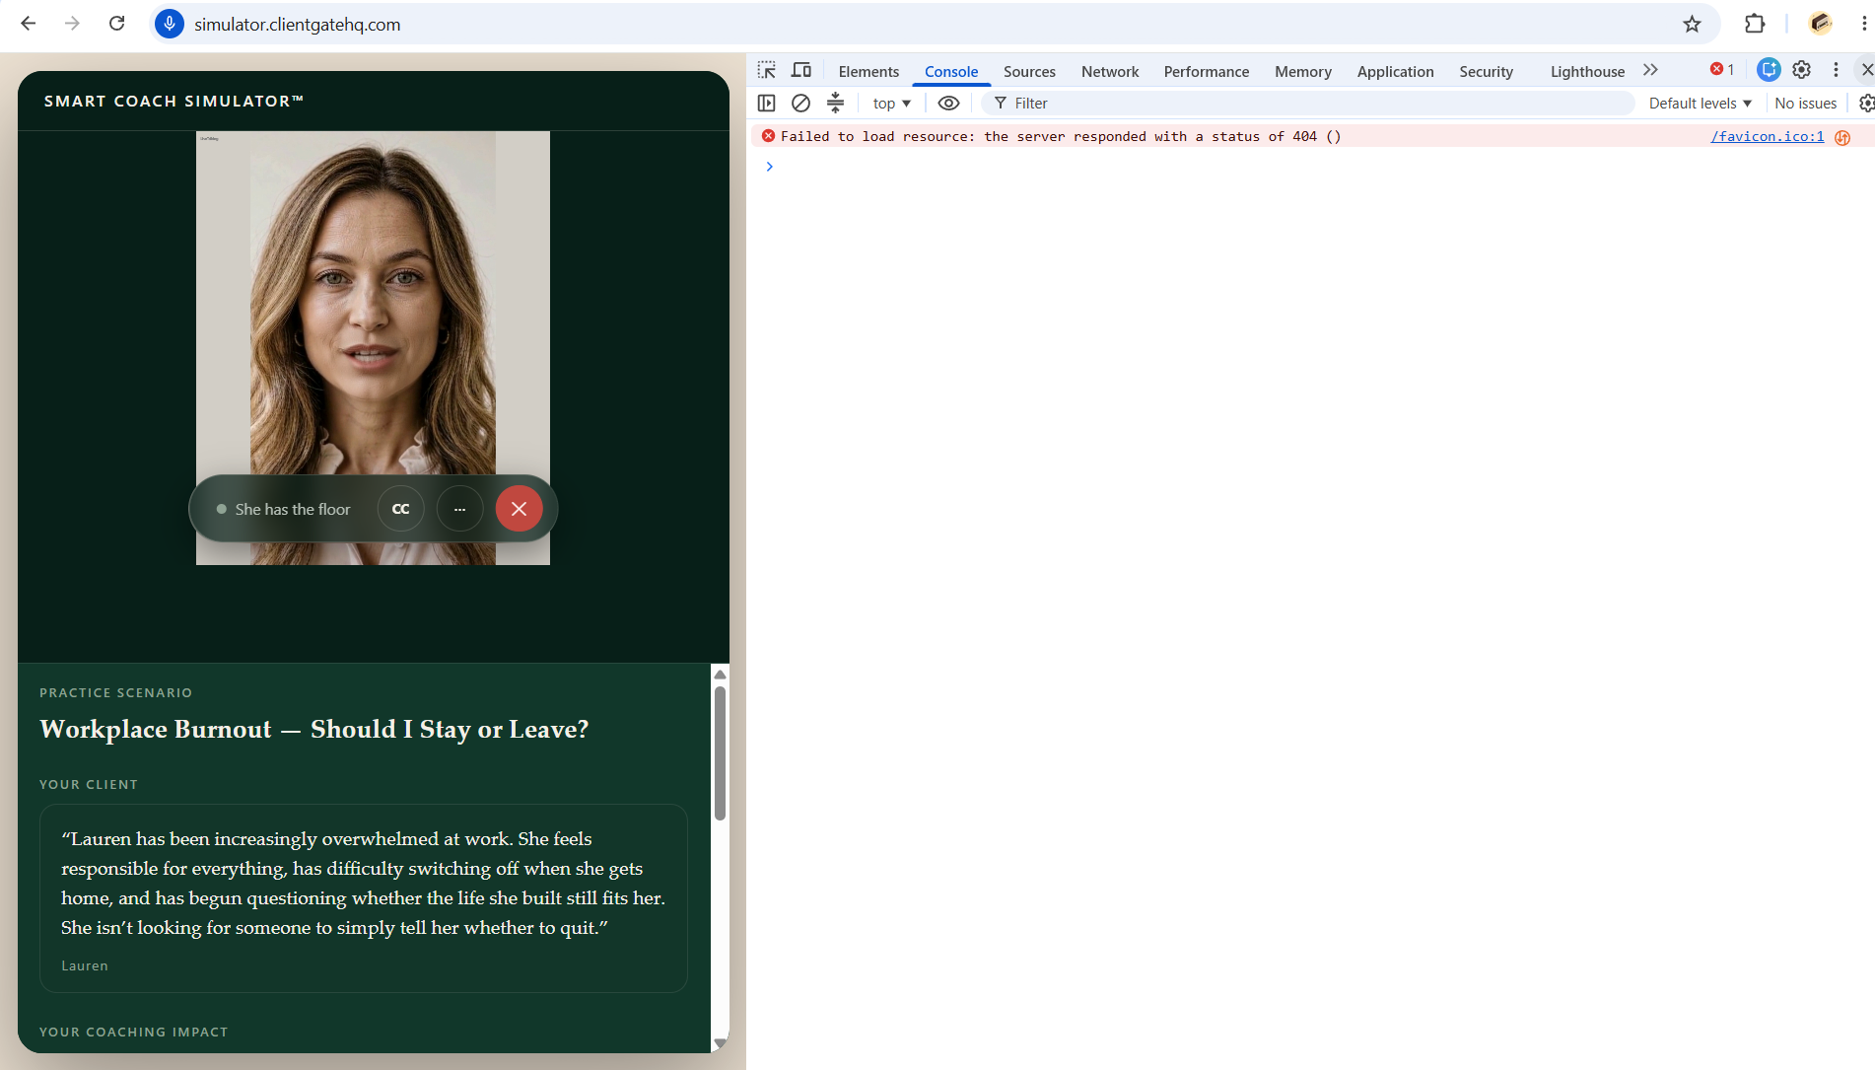Screen dimensions: 1875x1070
Task: Switch to the Lighthouse tab
Action: (1587, 71)
